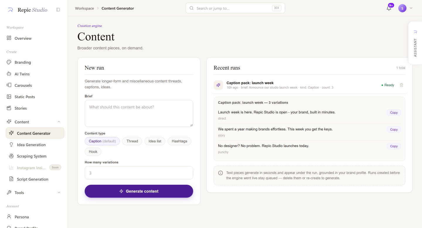Open the Assistant side panel tab
This screenshot has height=228, width=422.
click(415, 43)
